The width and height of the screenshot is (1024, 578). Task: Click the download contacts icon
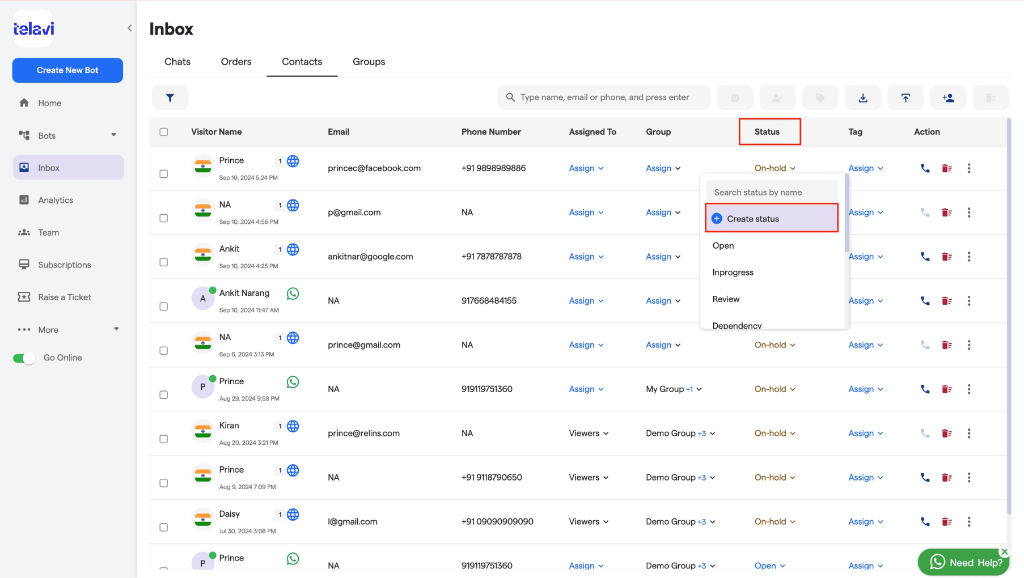pyautogui.click(x=862, y=97)
